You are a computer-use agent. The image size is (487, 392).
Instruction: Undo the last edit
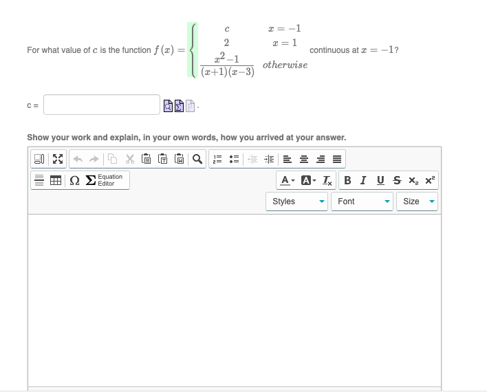78,159
